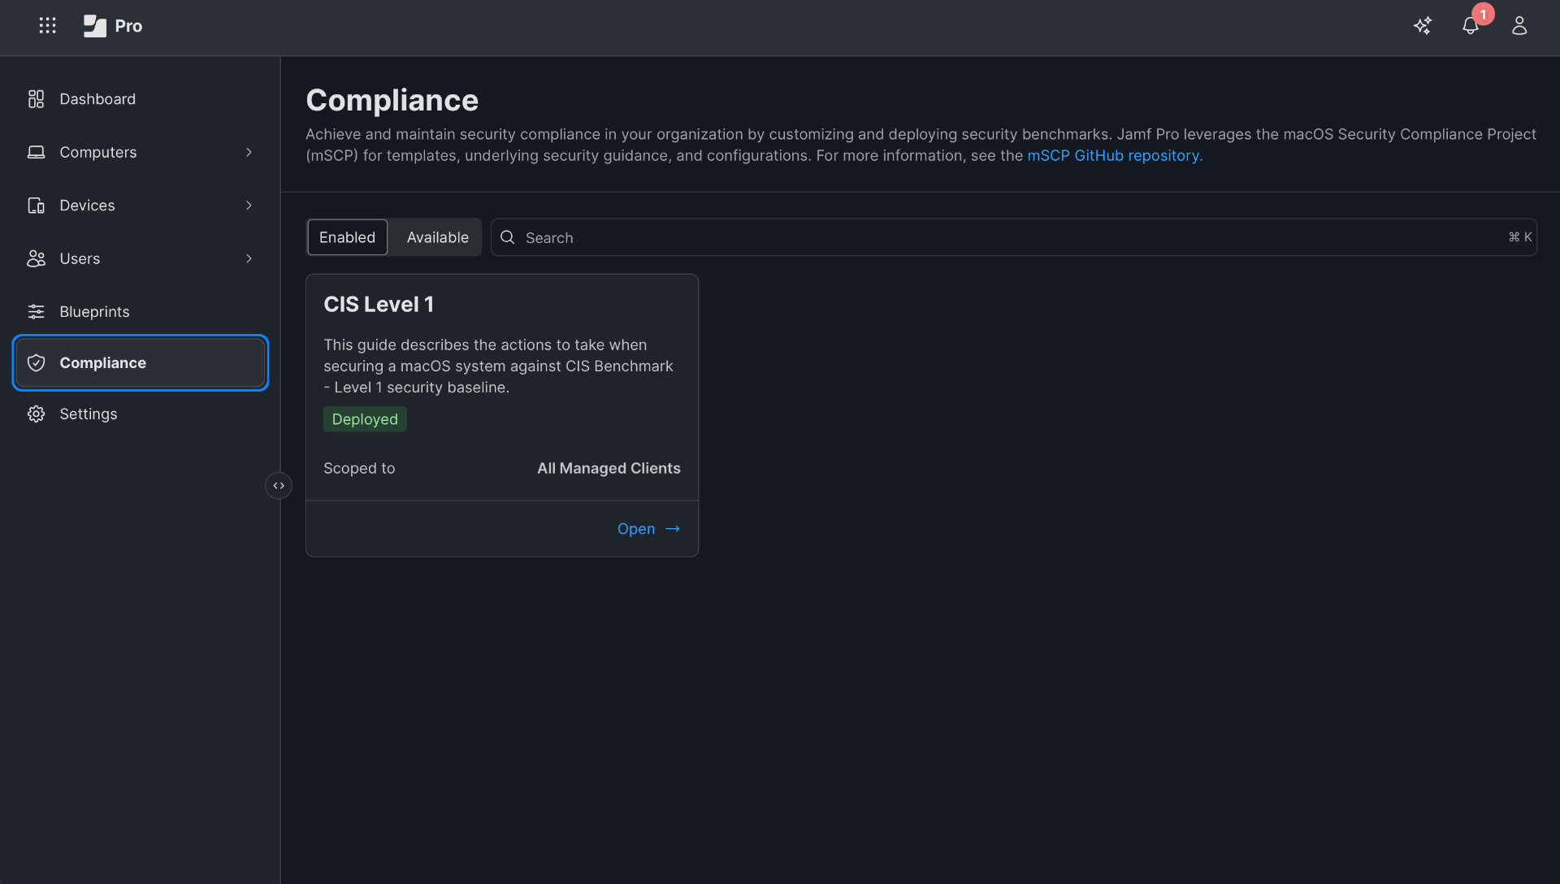Expand the Devices submenu chevron
The image size is (1560, 884).
coord(249,206)
